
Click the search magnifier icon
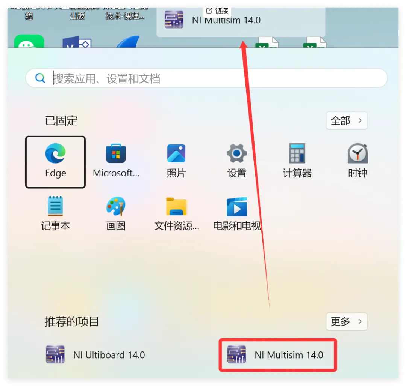40,78
